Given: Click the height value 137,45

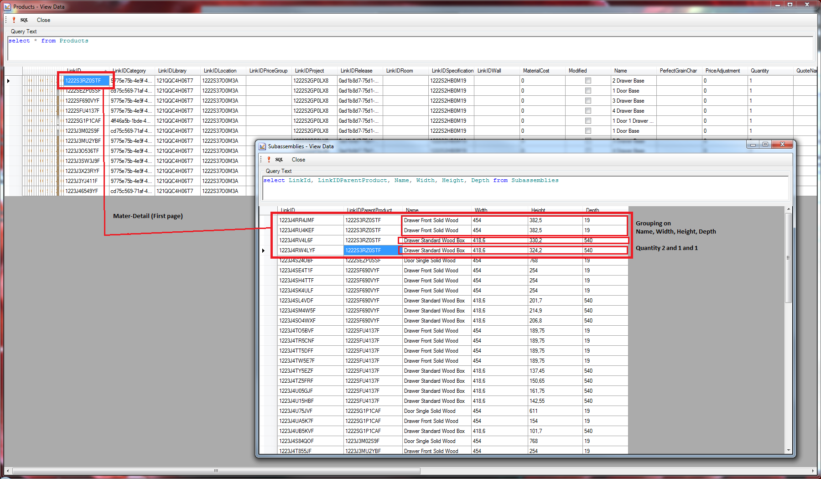Looking at the screenshot, I should pos(555,371).
